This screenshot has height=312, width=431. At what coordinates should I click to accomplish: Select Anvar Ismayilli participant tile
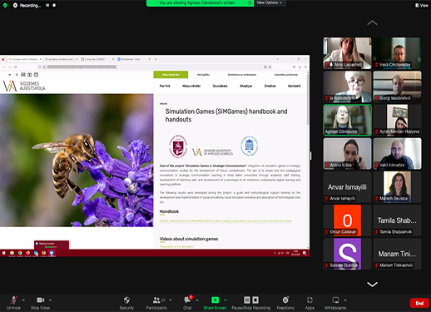[347, 187]
